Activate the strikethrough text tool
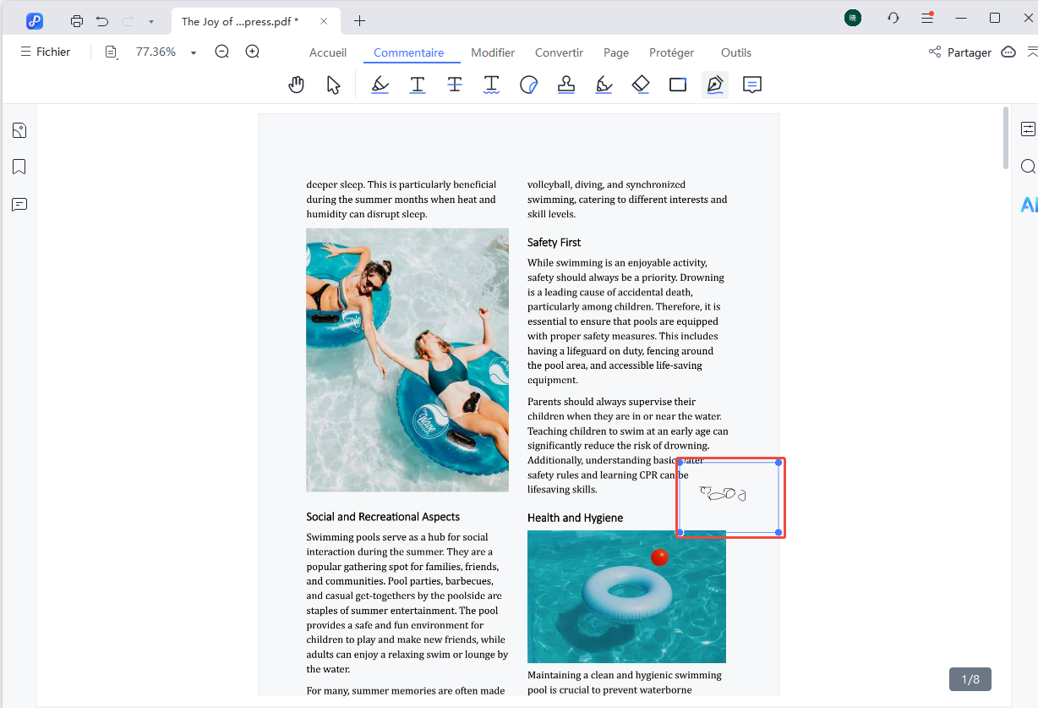 click(455, 85)
